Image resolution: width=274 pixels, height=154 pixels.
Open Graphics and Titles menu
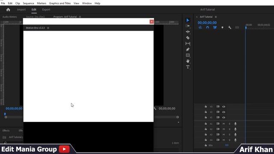point(60,3)
